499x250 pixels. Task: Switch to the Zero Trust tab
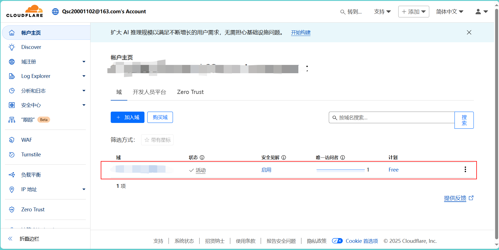coord(190,92)
